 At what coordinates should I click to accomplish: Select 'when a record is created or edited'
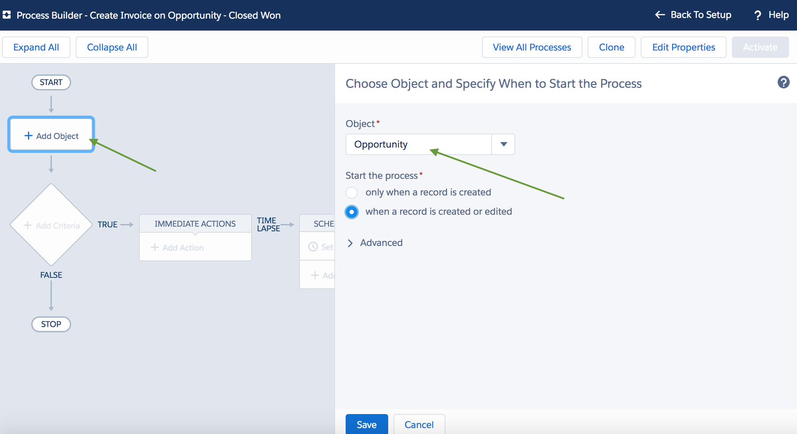(x=352, y=212)
